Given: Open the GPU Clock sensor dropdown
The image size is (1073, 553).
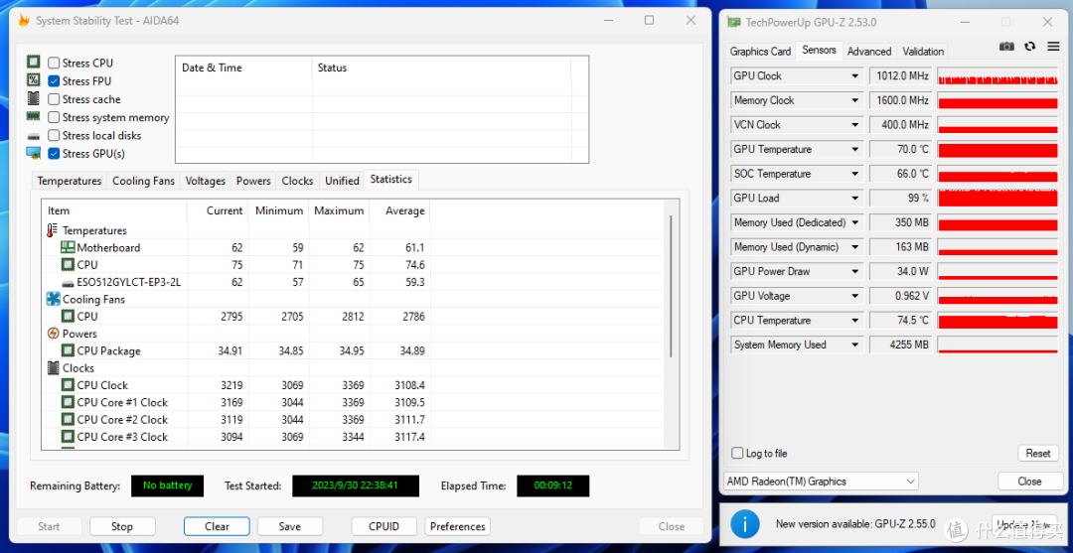Looking at the screenshot, I should click(854, 75).
